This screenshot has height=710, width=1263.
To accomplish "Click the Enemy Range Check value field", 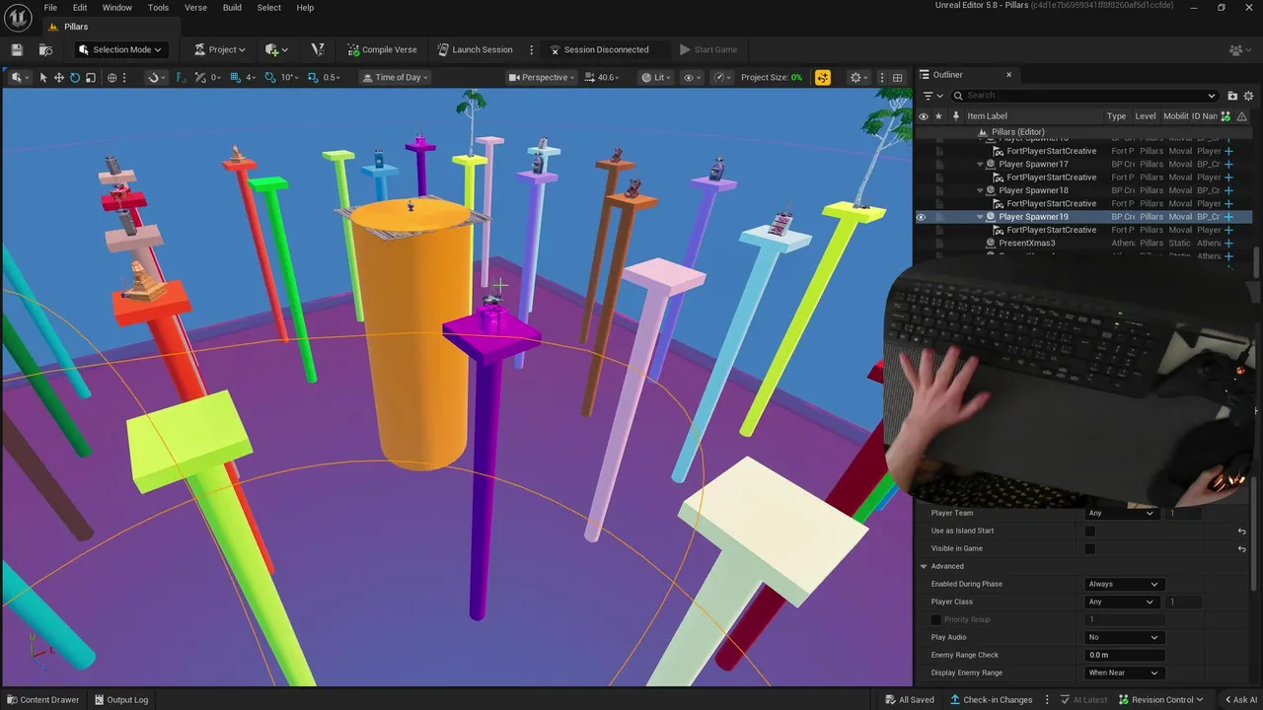I will (x=1123, y=655).
